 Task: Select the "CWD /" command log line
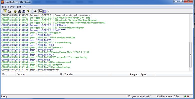(x=28, y=55)
